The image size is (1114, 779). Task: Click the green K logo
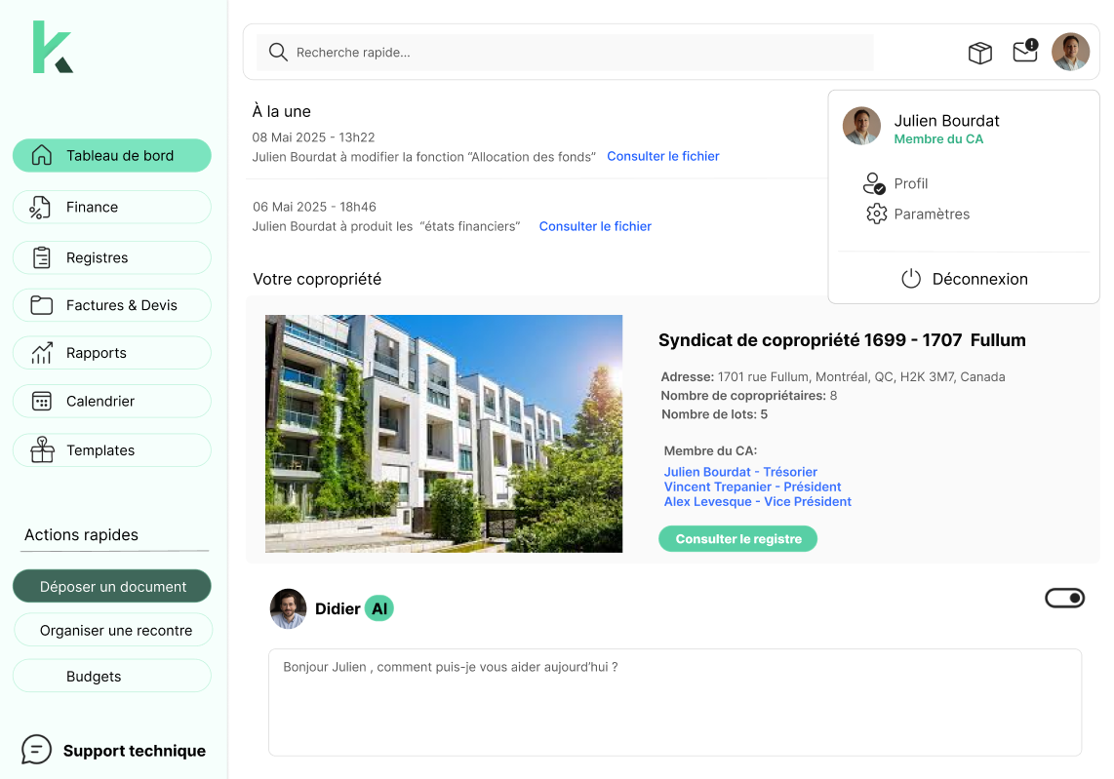pos(53,48)
